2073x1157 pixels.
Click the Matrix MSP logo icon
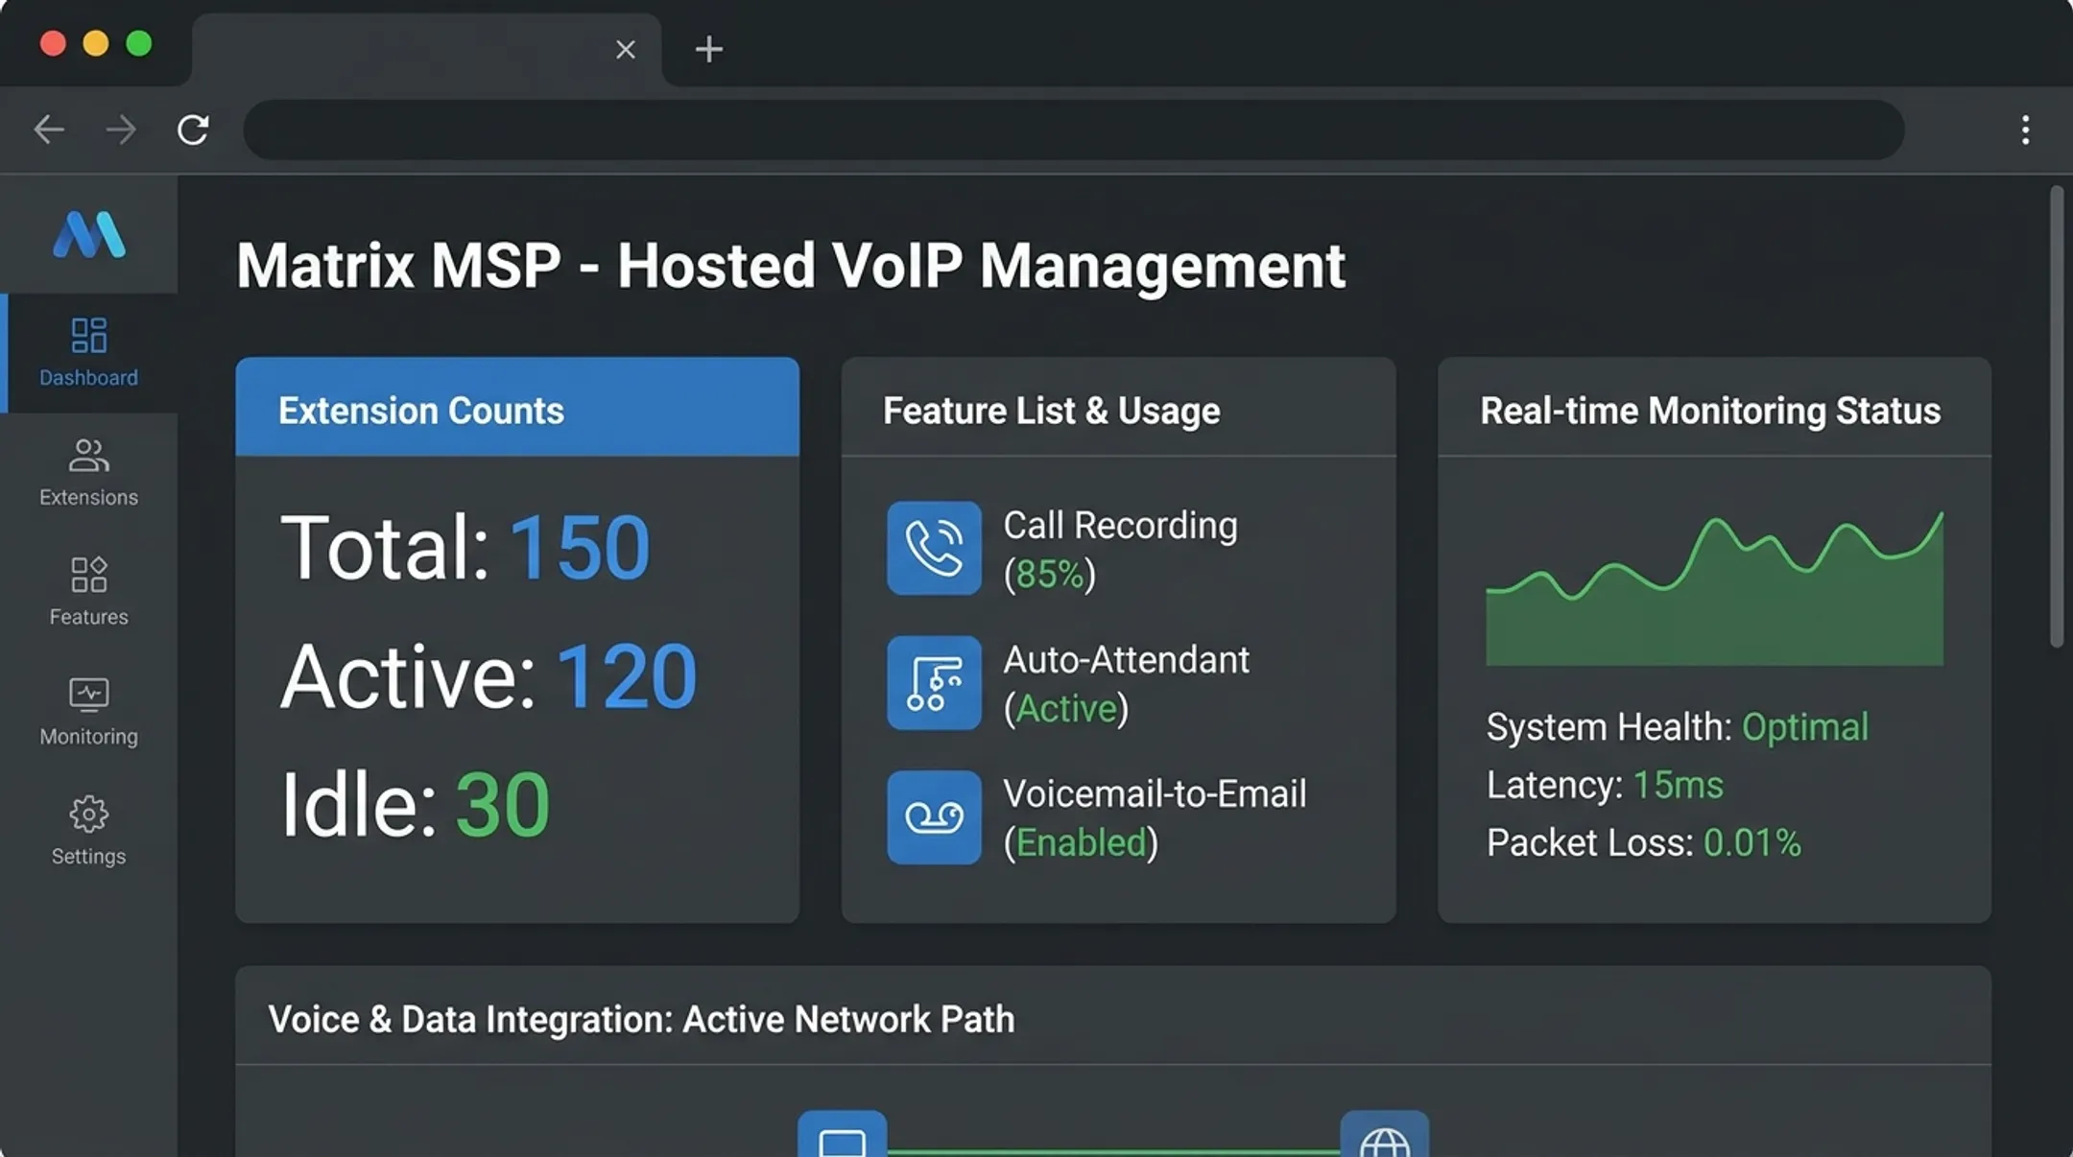point(88,234)
